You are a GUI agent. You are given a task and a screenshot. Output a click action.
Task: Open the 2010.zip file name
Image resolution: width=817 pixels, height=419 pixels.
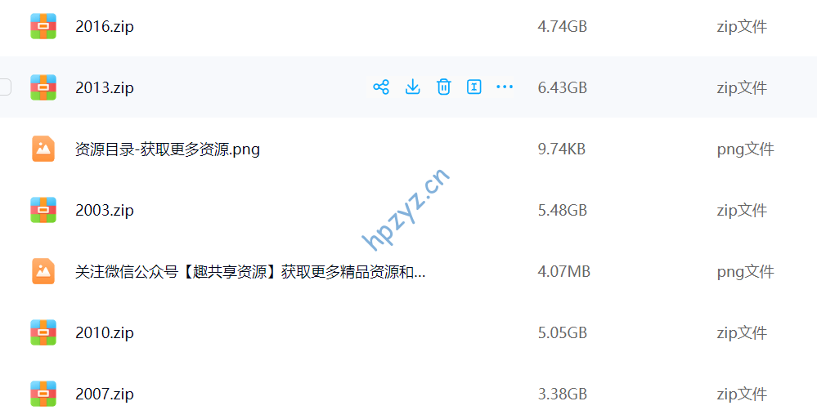tap(105, 332)
